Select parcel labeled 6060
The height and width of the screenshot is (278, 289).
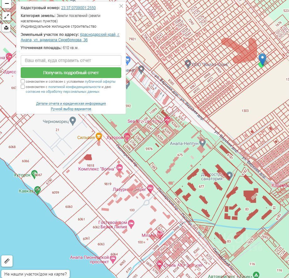click(69, 207)
